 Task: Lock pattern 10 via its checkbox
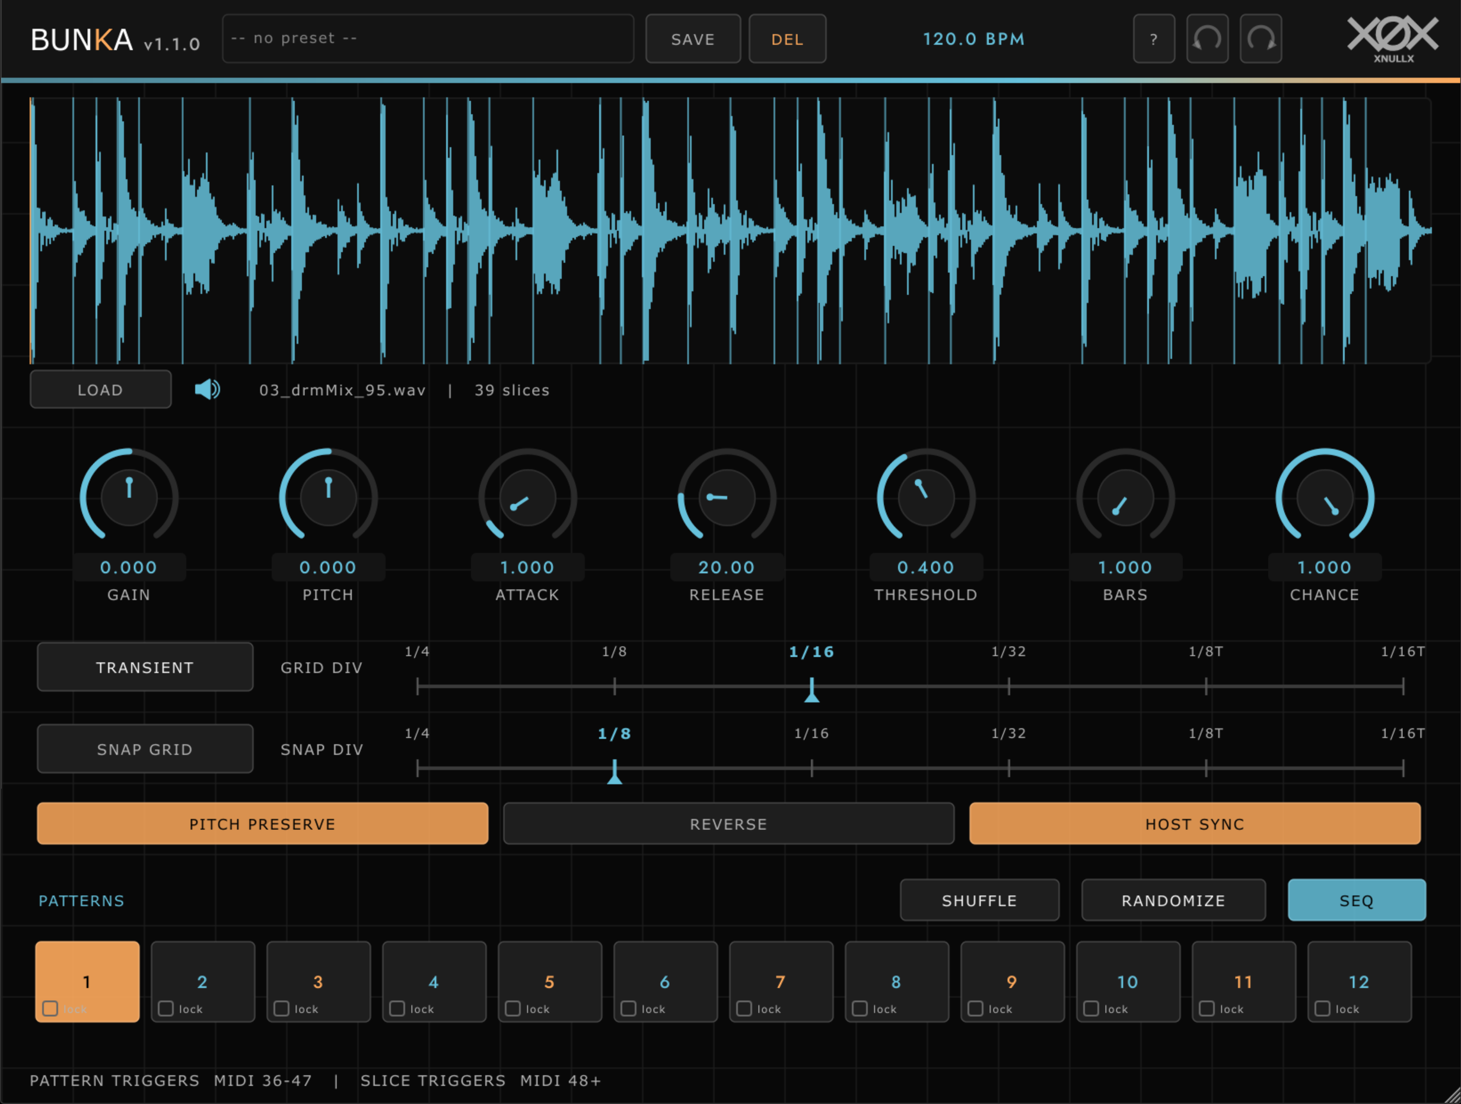coord(1090,1009)
